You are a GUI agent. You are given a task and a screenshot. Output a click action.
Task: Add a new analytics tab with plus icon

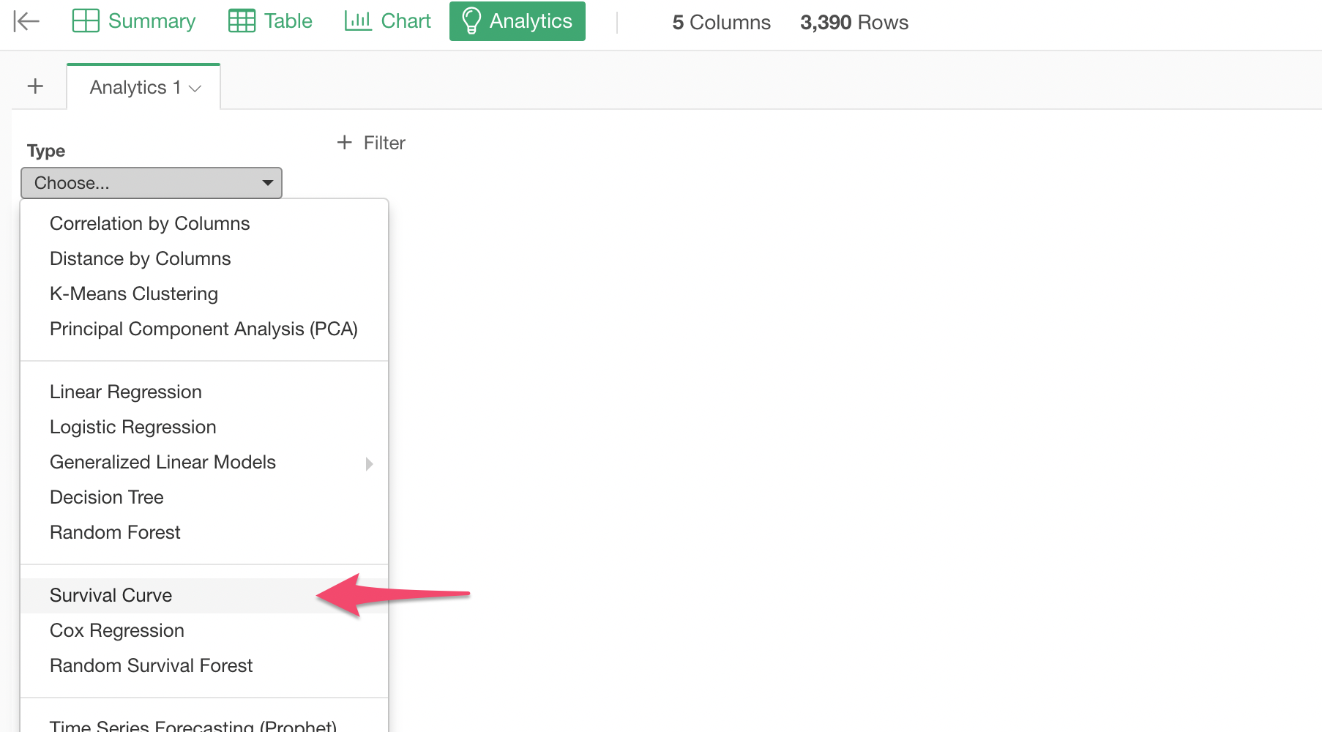point(35,86)
